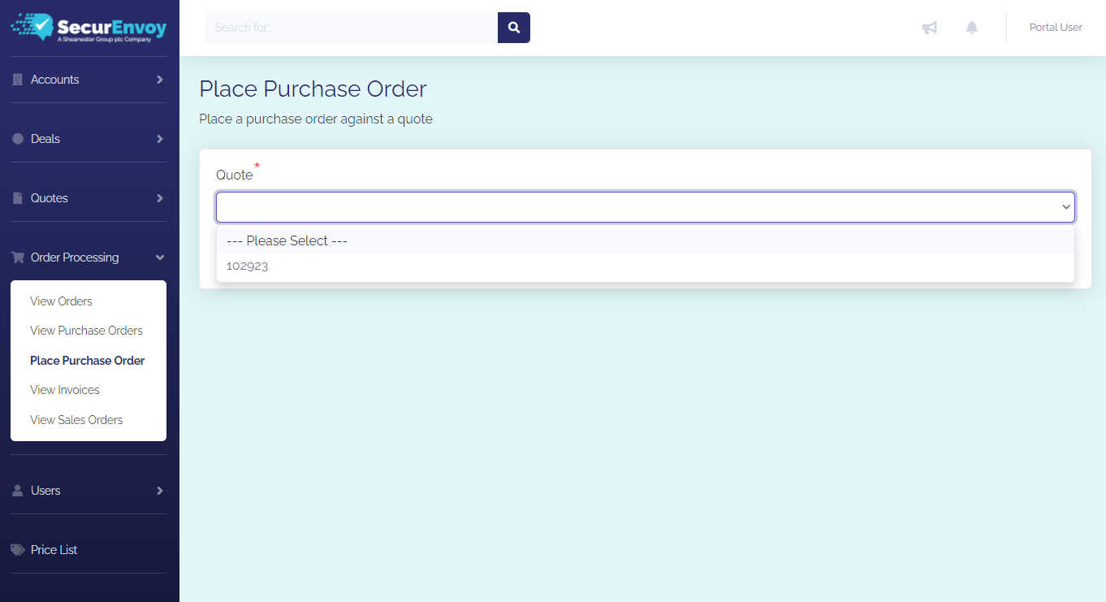Focus the 'Search for...' input field
The image size is (1106, 602).
352,28
